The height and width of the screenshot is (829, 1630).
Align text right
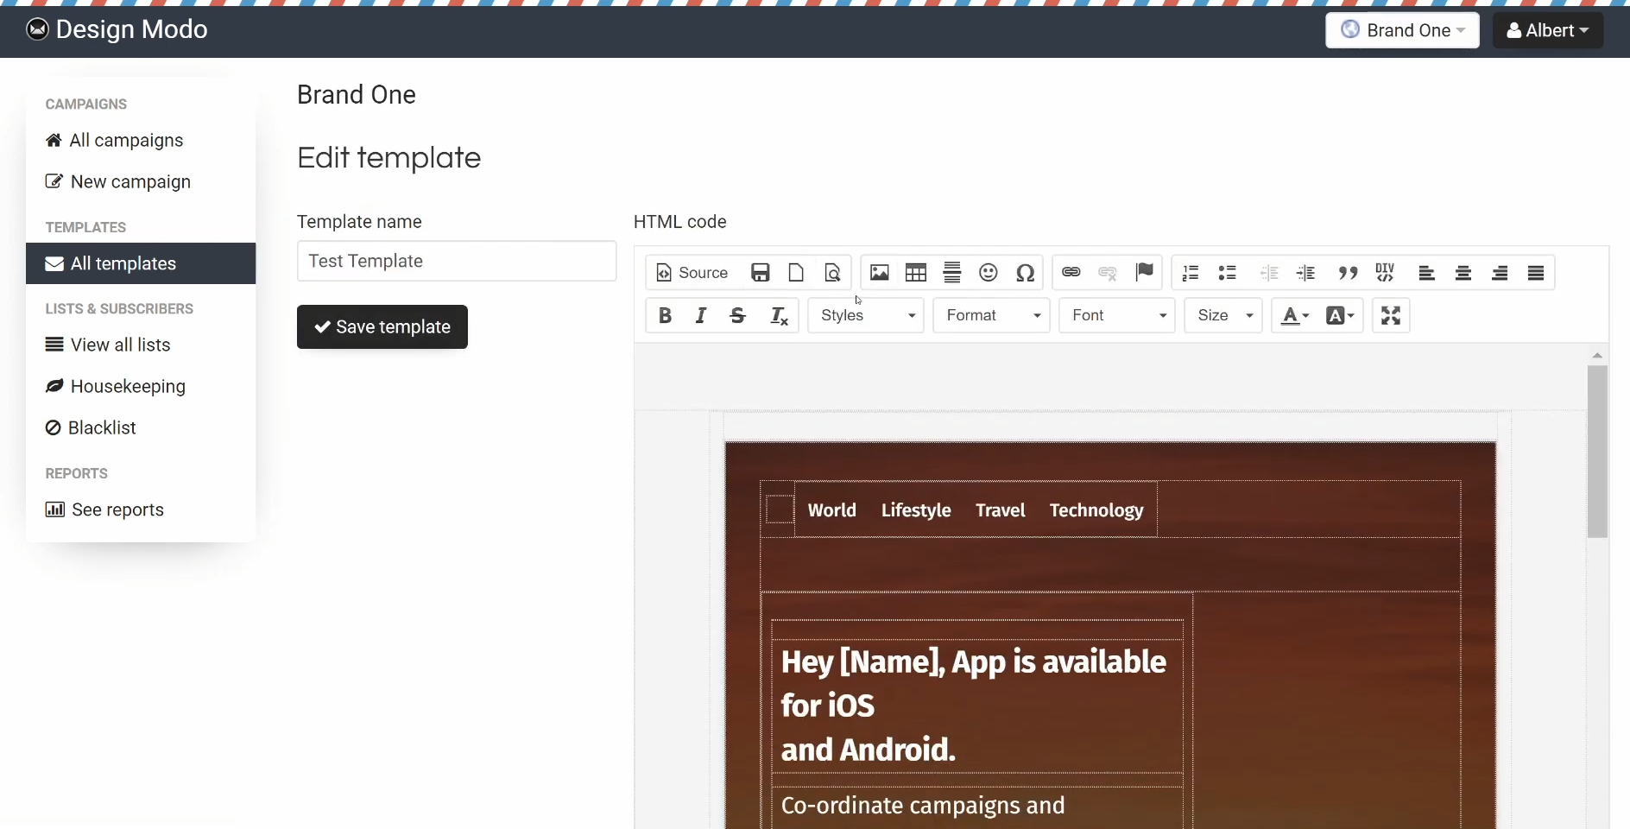[x=1500, y=273]
